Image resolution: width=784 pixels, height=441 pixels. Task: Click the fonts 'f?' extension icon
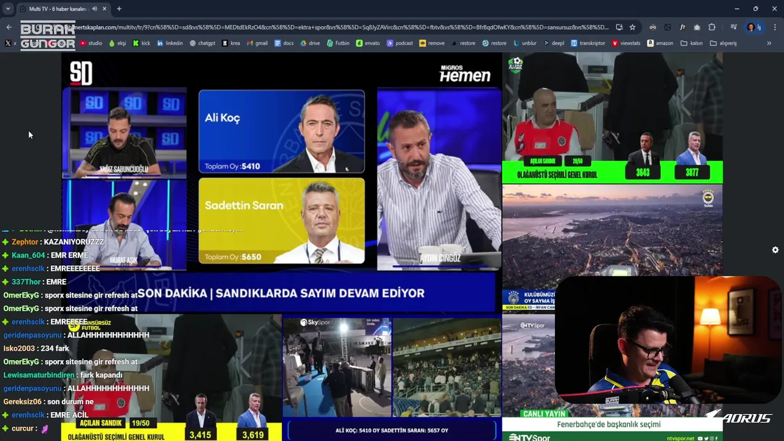pos(682,27)
